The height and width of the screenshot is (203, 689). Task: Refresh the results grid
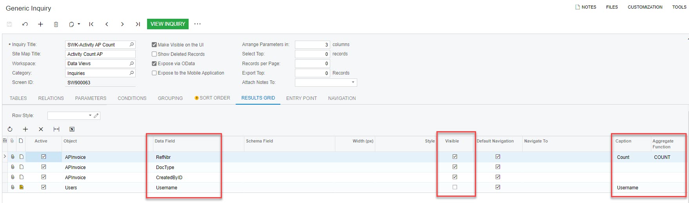(x=10, y=129)
